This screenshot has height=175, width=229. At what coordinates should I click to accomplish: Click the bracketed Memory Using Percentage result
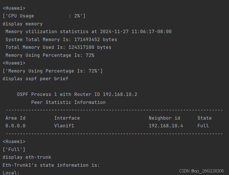(x=52, y=71)
